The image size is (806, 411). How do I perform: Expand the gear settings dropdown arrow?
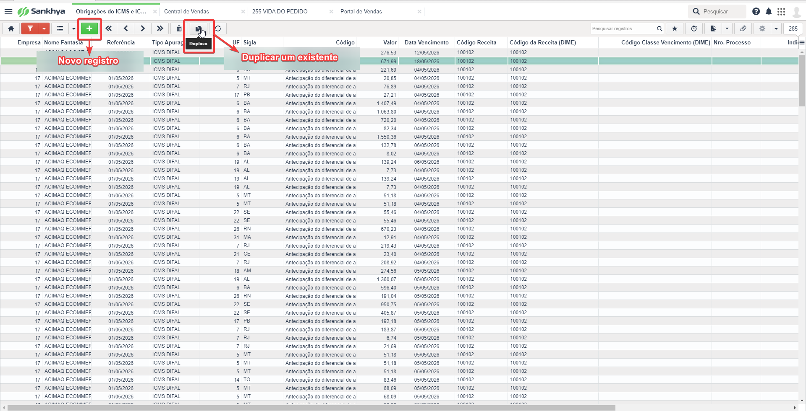[776, 28]
